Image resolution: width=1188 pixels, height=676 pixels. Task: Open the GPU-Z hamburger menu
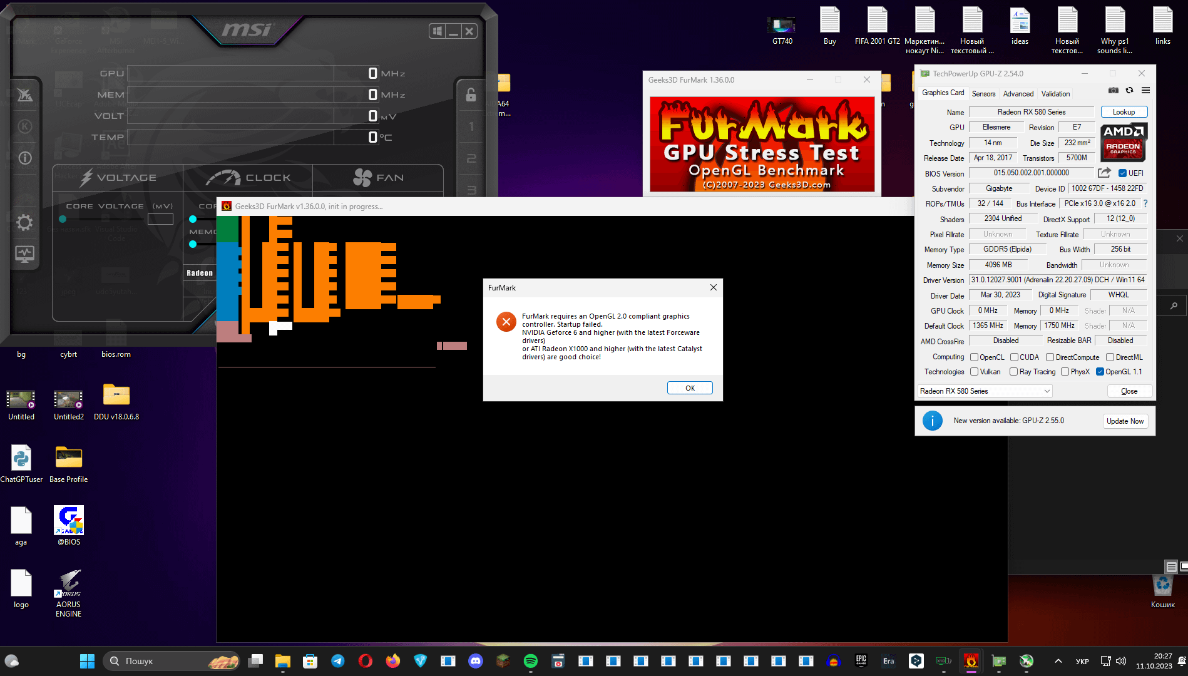point(1146,90)
